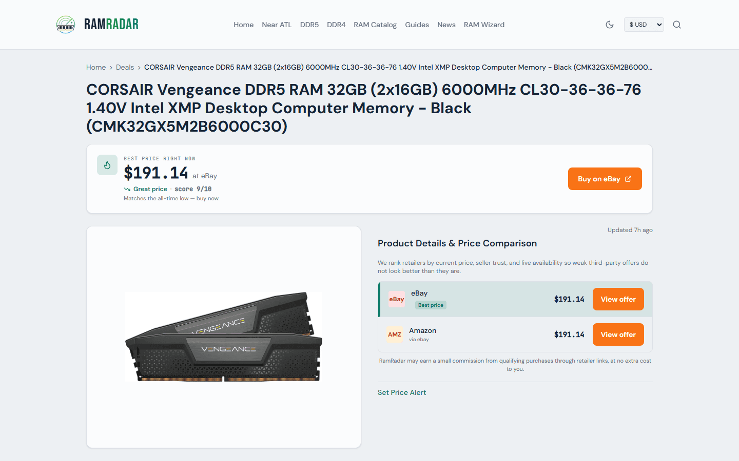Click the 'score 9/10' text

[x=193, y=189]
